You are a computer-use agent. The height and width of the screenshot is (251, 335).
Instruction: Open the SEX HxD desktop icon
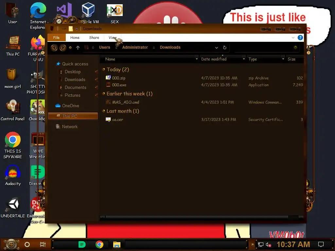click(115, 13)
